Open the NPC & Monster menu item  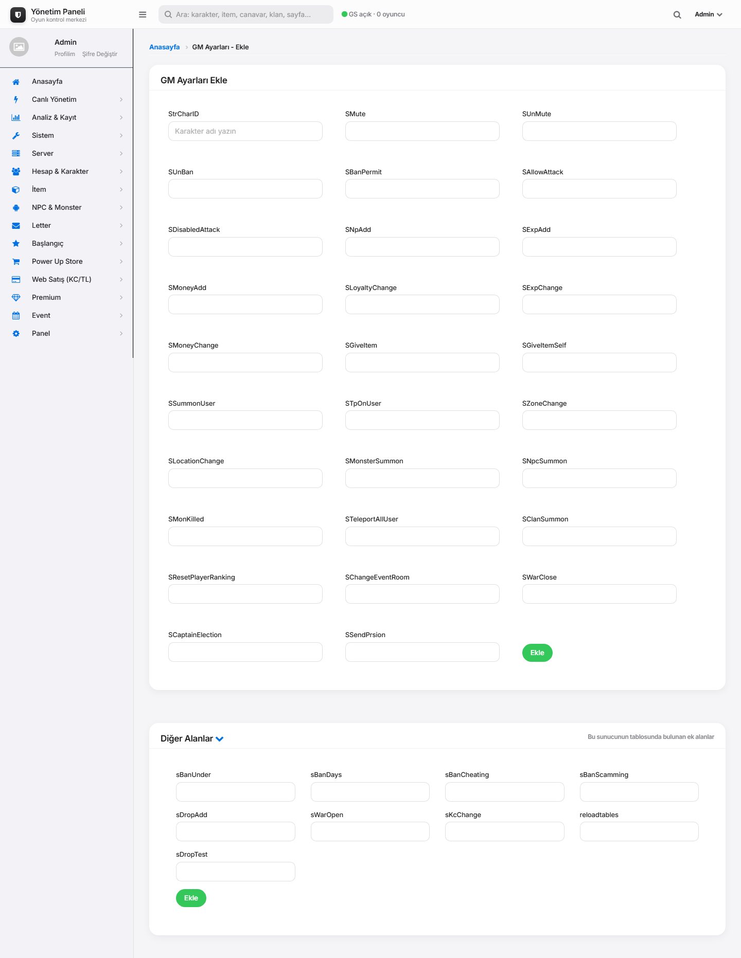coord(67,208)
